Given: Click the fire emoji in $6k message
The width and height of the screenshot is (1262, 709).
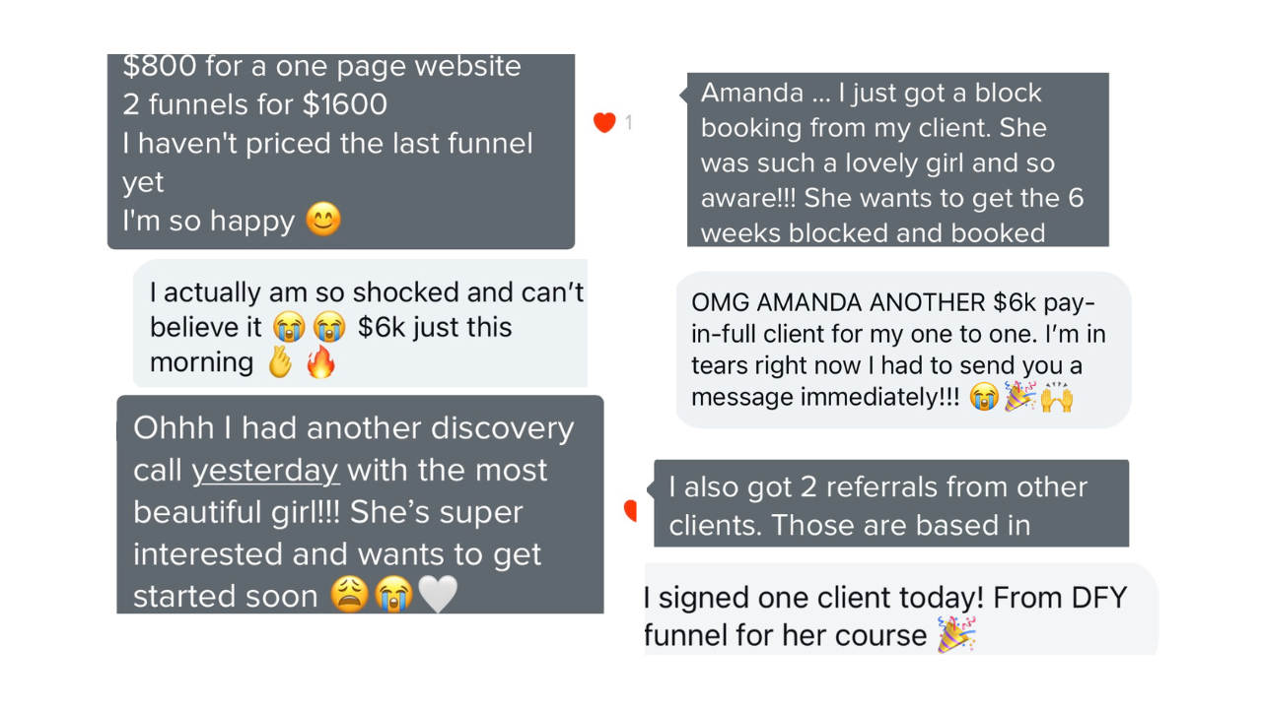Looking at the screenshot, I should [x=320, y=362].
